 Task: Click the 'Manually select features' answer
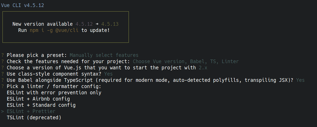click(x=104, y=55)
